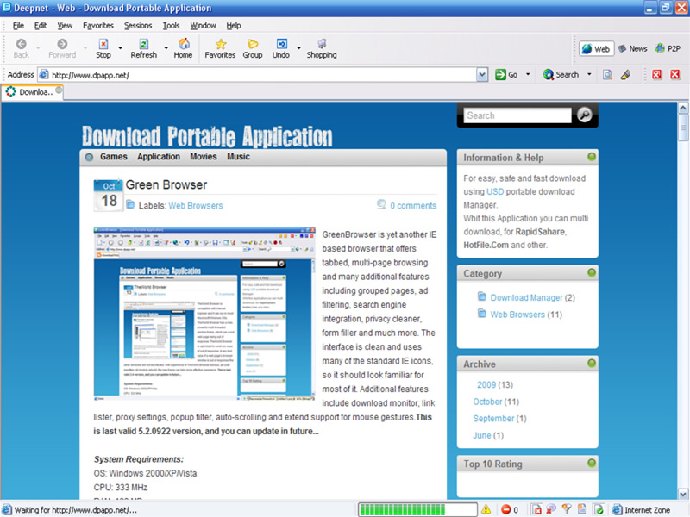Click the Internet Zone indicator

tap(642, 510)
